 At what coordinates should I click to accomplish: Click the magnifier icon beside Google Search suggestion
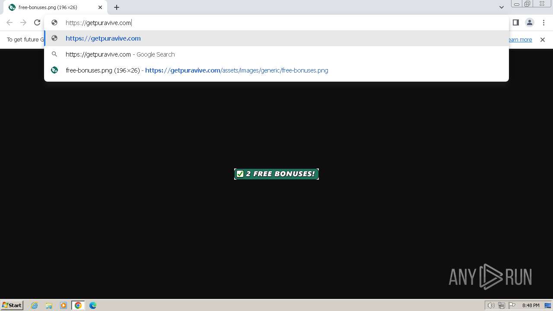pos(54,54)
